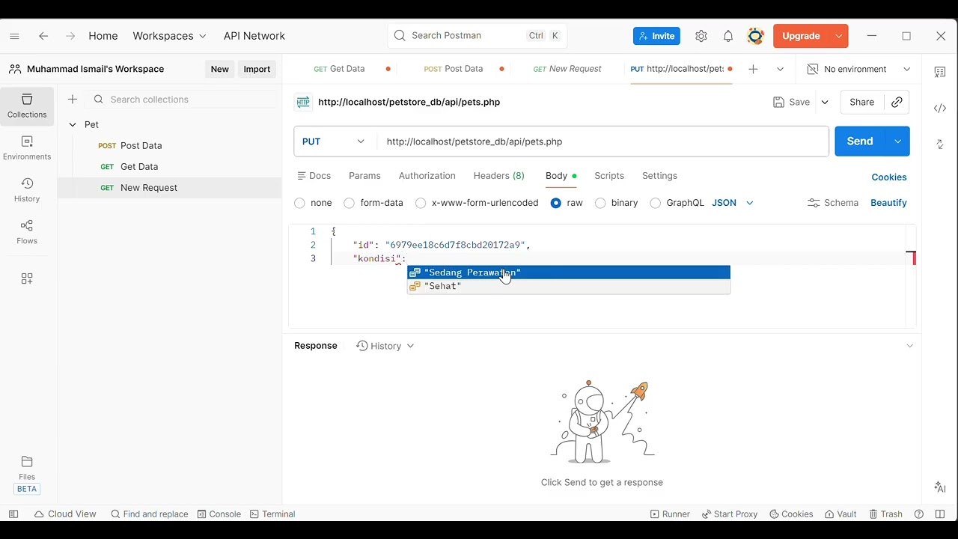
Task: Add a new request tab
Action: pos(753,69)
